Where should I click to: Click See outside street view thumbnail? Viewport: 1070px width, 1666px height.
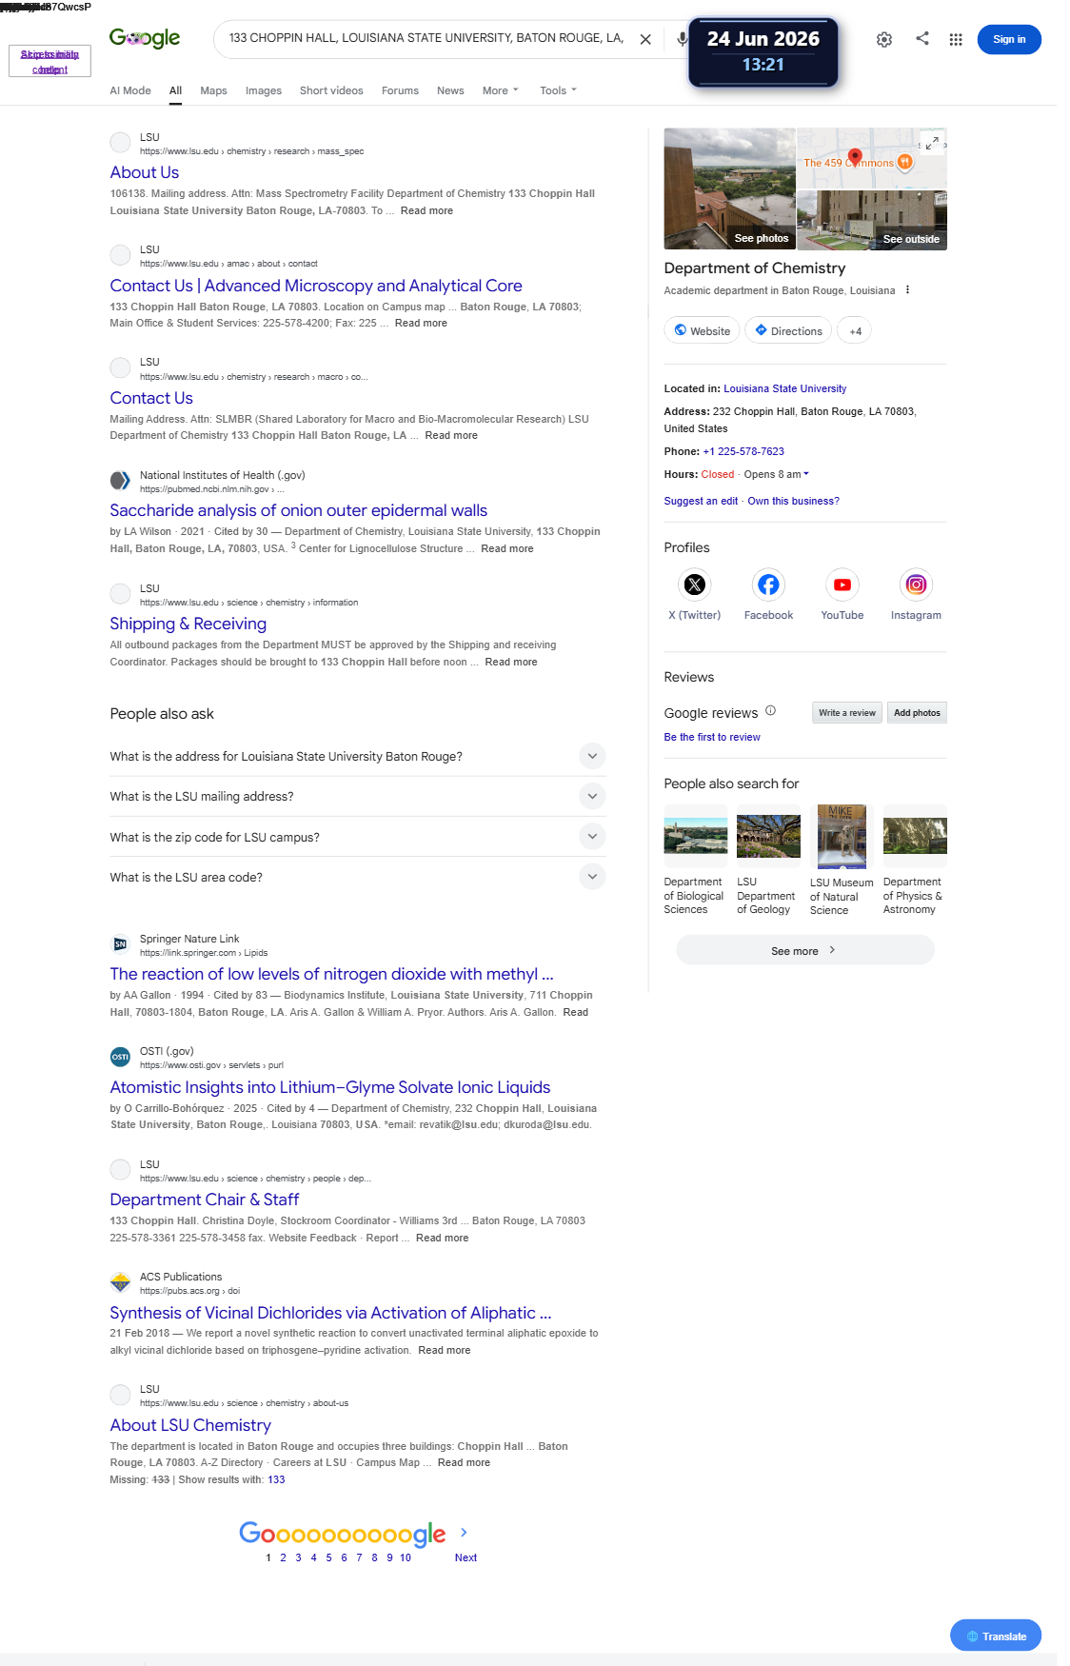(x=872, y=220)
